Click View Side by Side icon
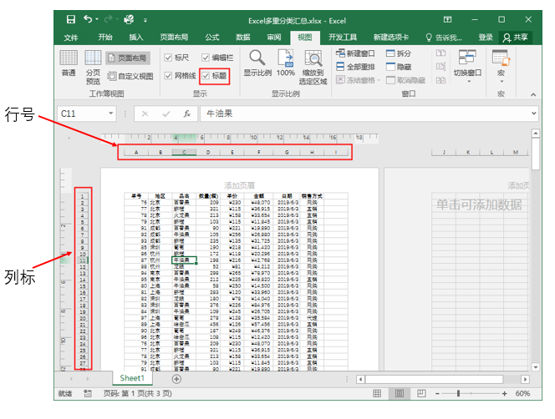Image resolution: width=555 pixels, height=419 pixels. coord(440,53)
